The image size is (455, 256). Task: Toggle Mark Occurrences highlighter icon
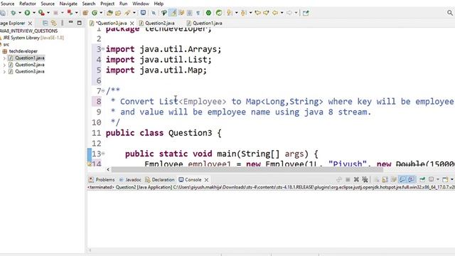(x=173, y=13)
